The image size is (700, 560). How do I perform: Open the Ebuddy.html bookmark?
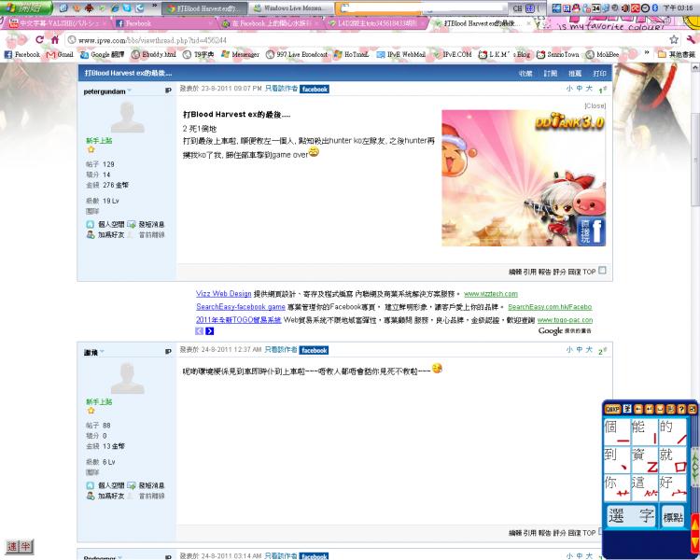click(x=154, y=54)
